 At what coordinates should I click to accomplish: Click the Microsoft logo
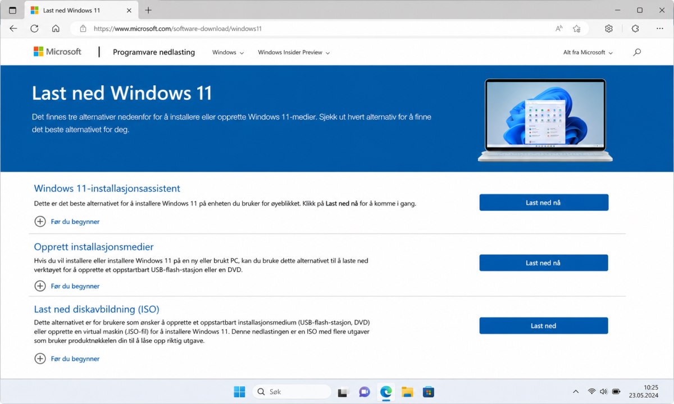click(57, 52)
